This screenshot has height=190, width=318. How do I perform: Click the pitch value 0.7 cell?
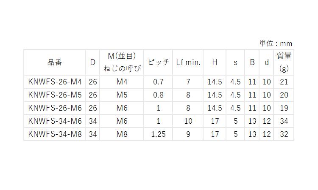159,82
